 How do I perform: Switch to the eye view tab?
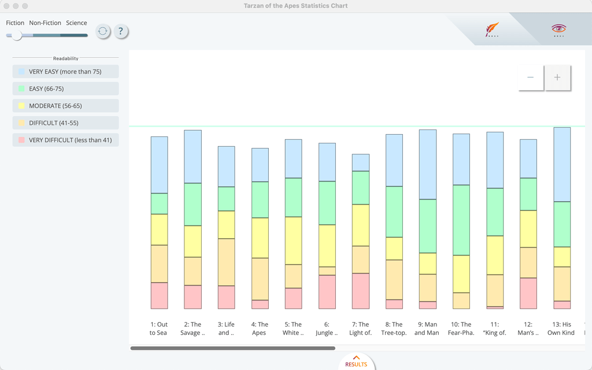558,30
